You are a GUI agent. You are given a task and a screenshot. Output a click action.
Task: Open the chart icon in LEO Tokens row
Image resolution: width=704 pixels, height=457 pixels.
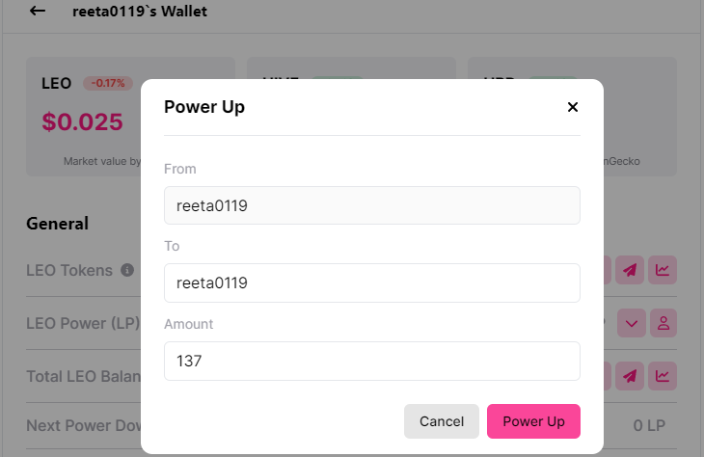click(663, 270)
